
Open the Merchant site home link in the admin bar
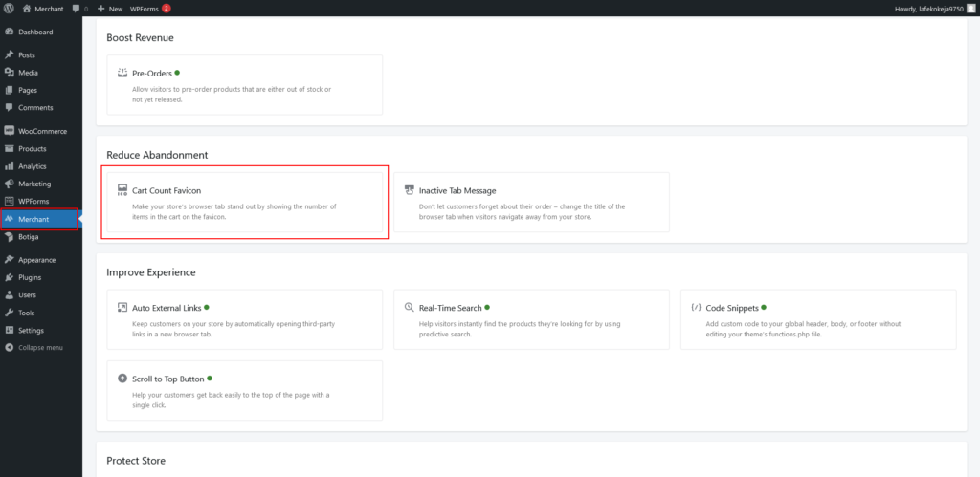pyautogui.click(x=42, y=9)
